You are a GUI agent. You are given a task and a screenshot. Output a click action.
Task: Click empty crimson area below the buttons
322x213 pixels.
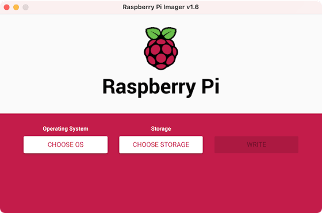(161, 183)
